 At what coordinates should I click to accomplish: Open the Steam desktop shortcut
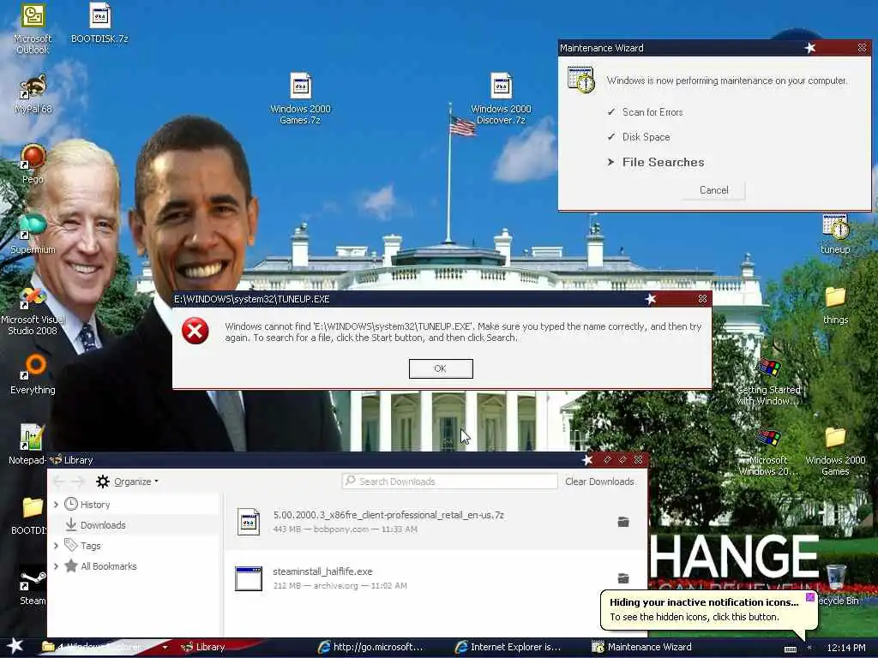coord(33,585)
